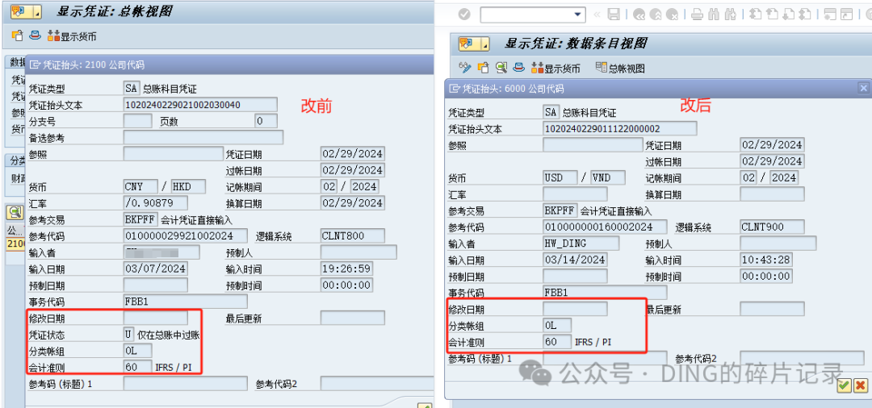Image resolution: width=872 pixels, height=408 pixels.
Task: Expand menu arrow beside right window menu icon
Action: coord(484,44)
